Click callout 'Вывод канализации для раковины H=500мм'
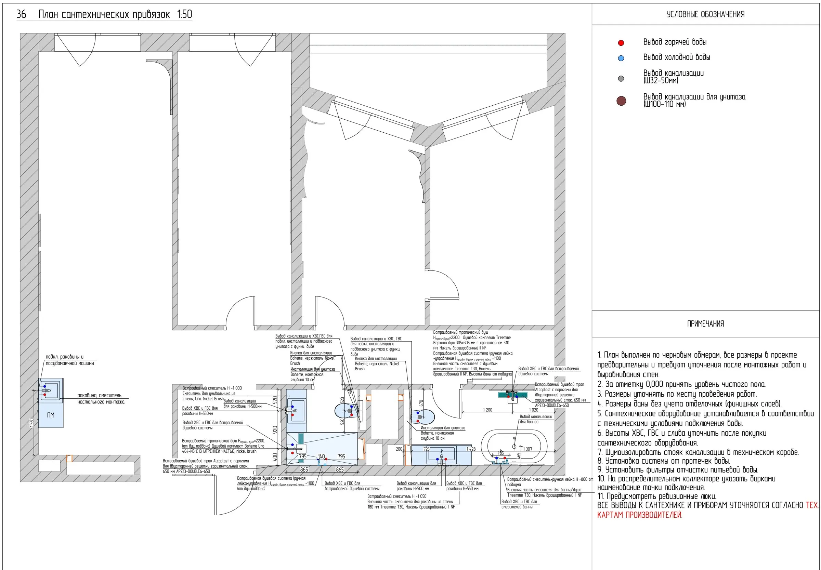821x570 pixels. (x=242, y=403)
